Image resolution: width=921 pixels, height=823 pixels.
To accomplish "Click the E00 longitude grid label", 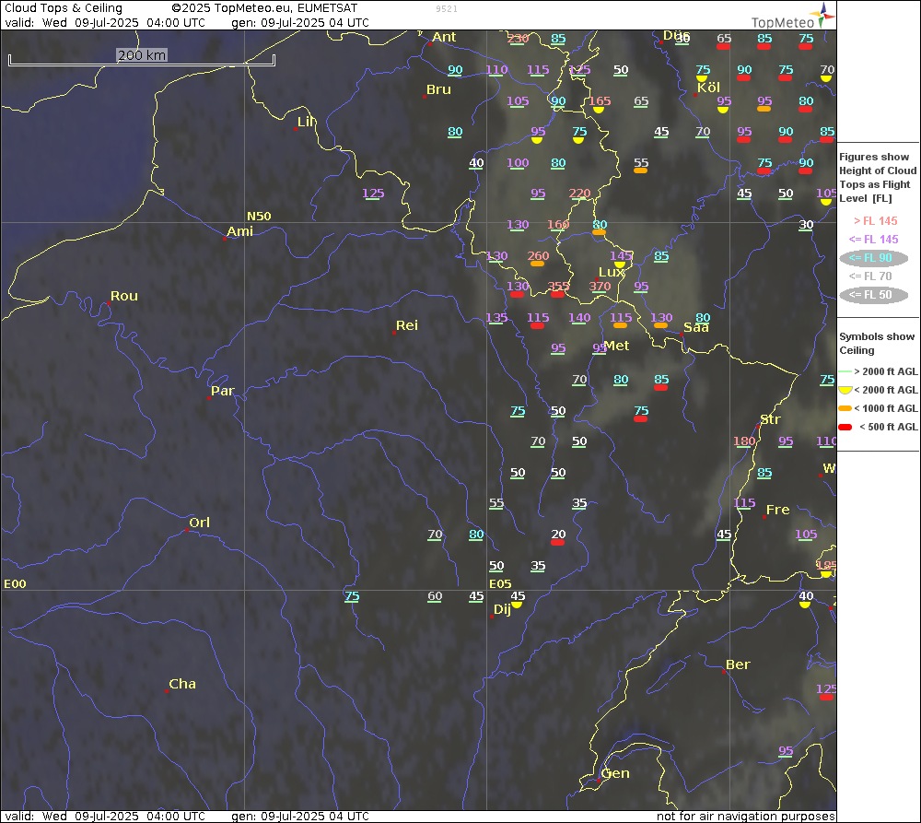I will [x=15, y=583].
